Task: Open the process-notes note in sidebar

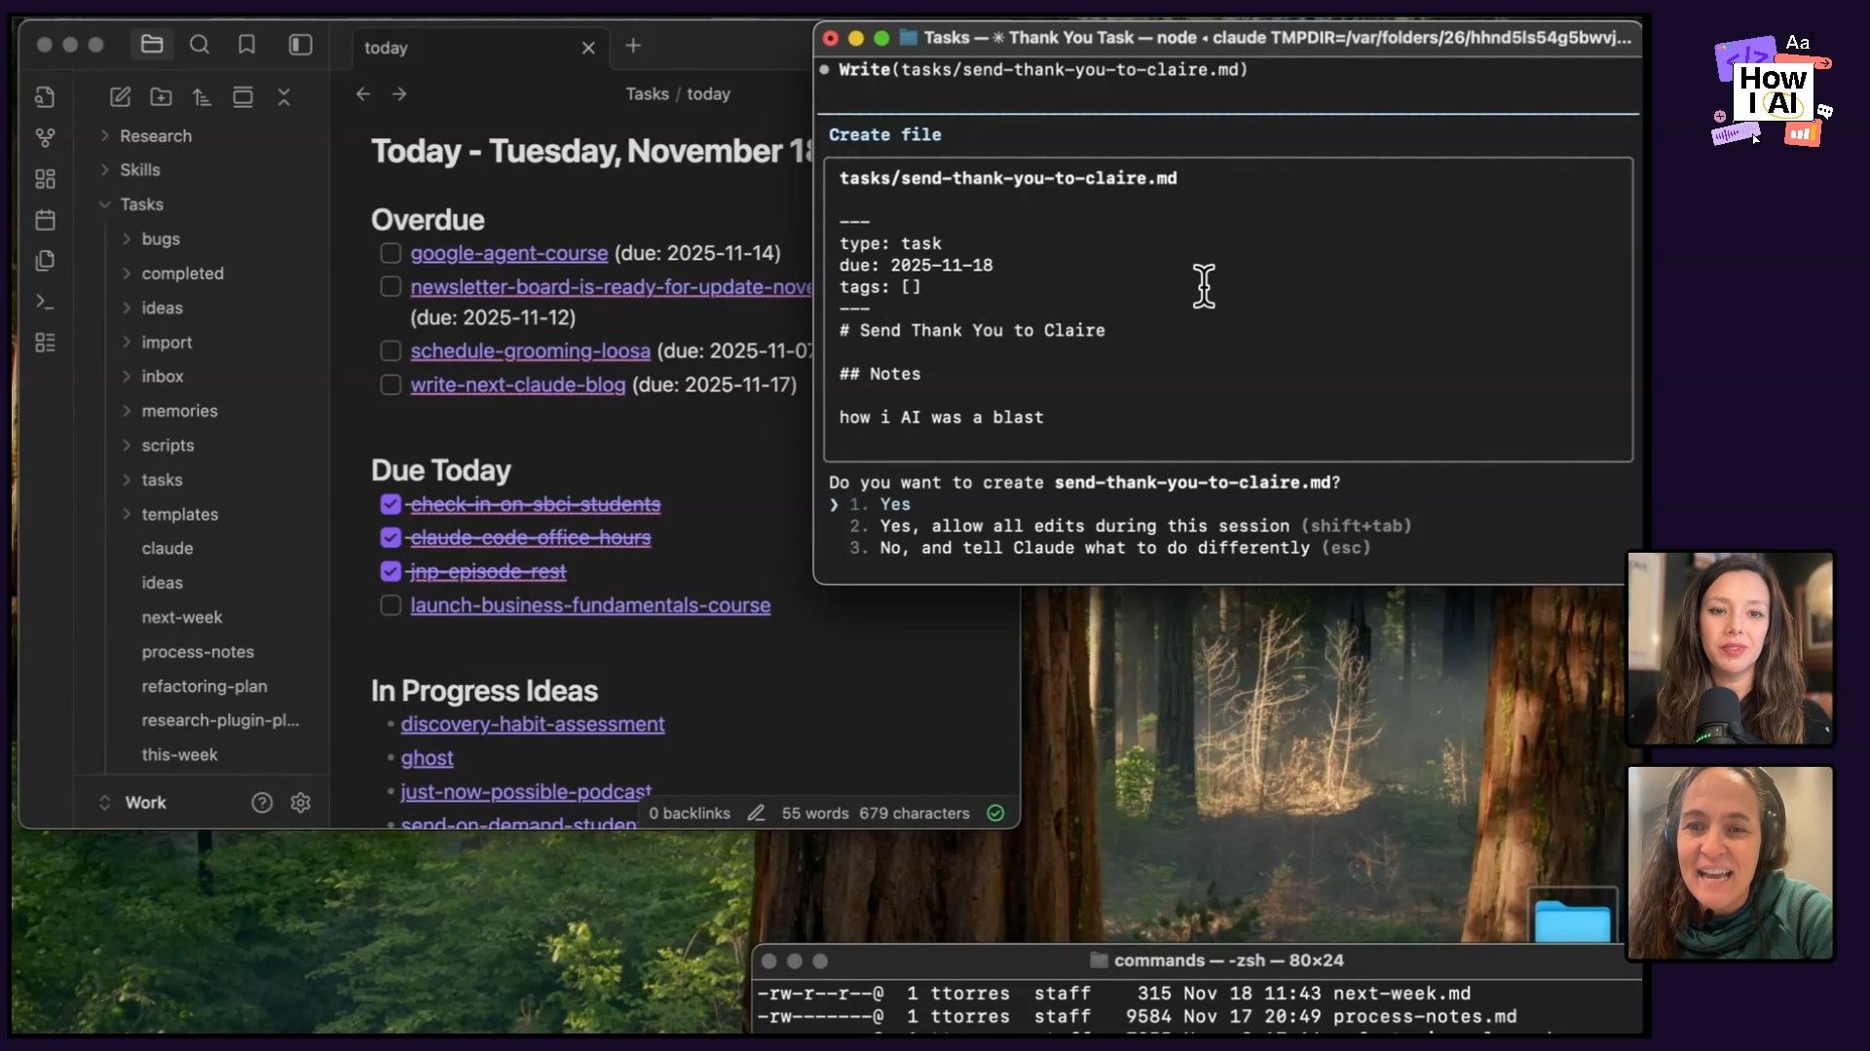Action: [198, 652]
